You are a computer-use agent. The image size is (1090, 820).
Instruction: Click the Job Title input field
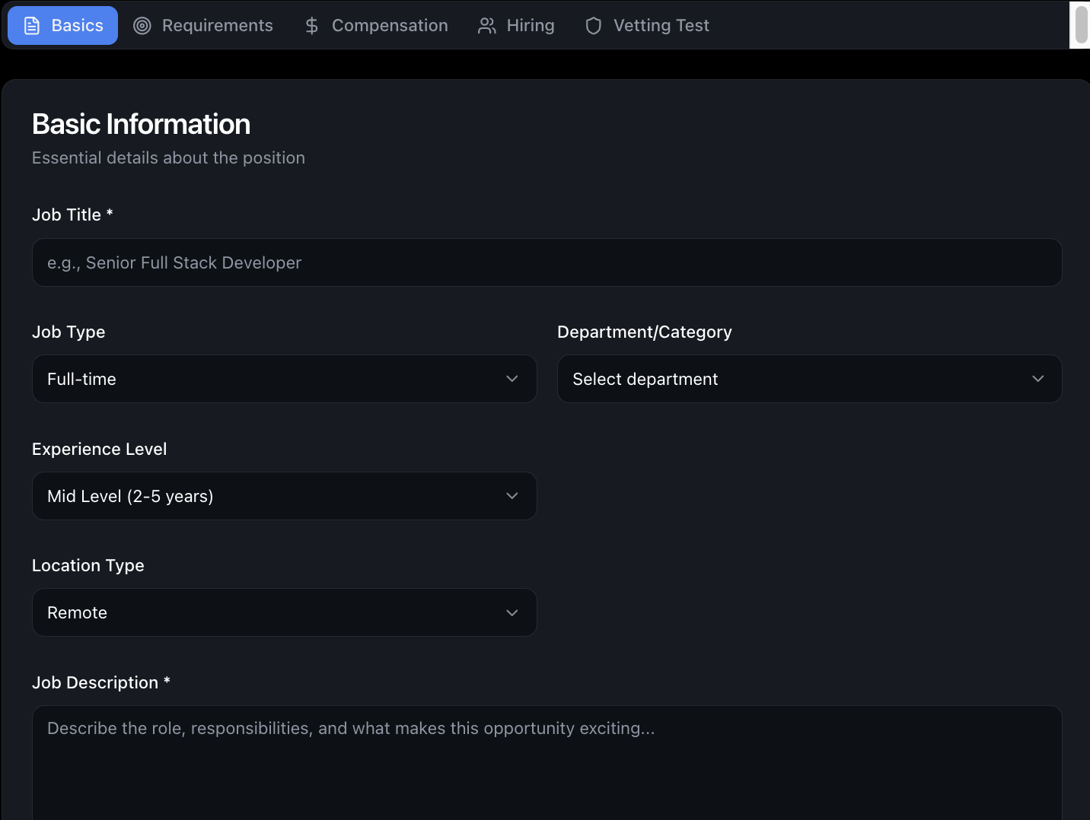click(x=546, y=262)
